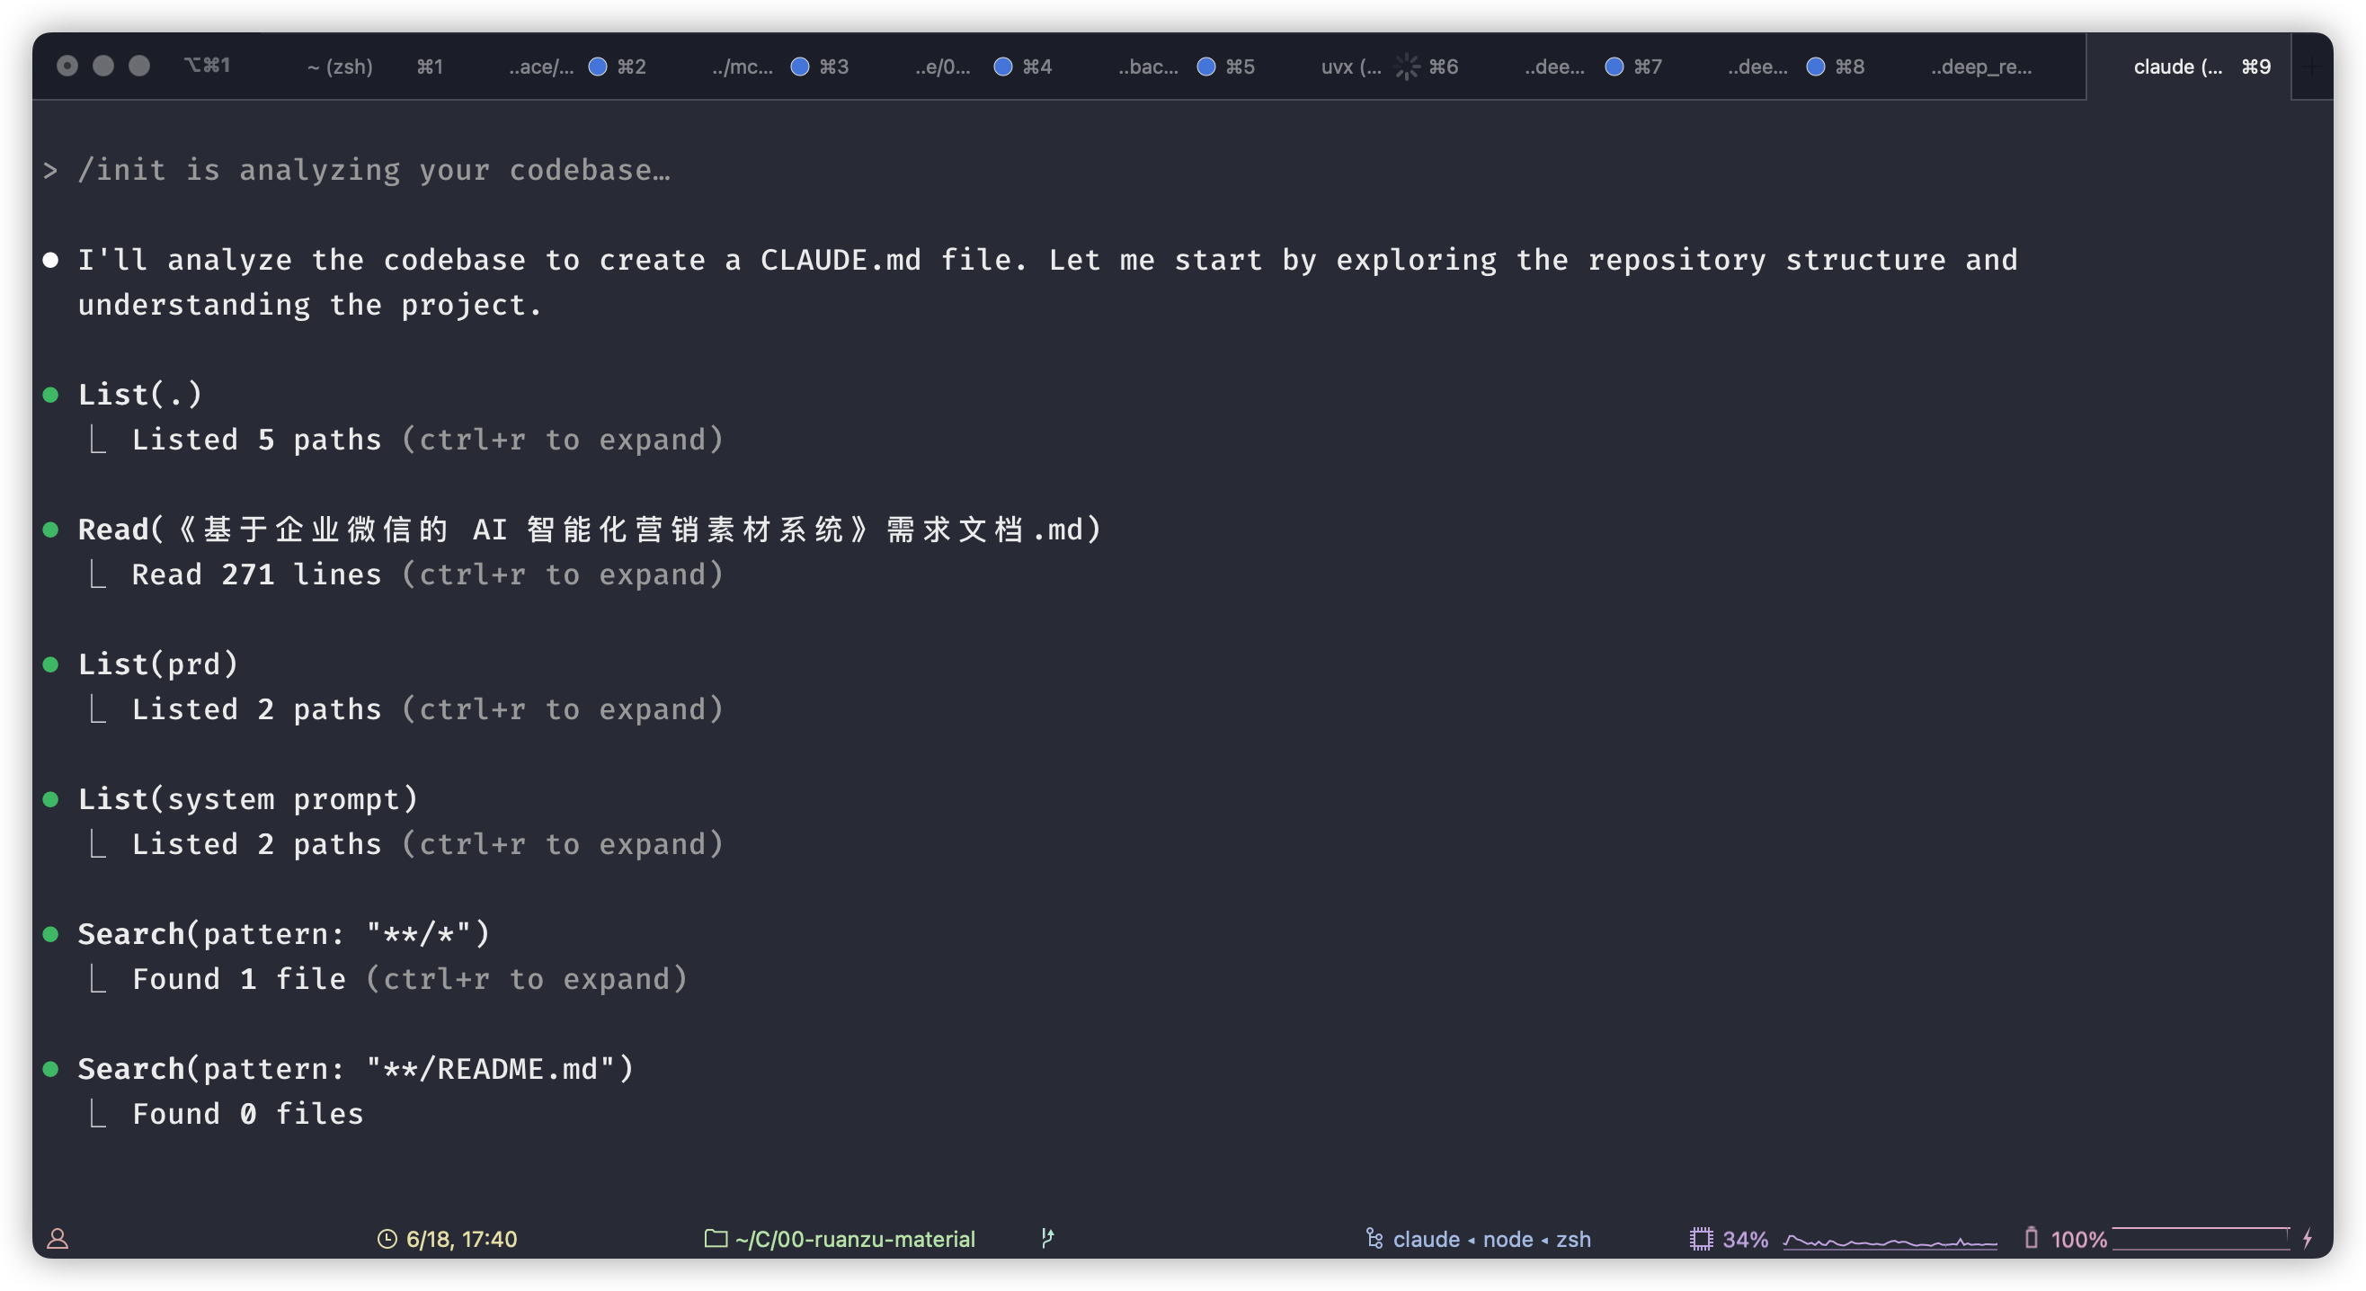Click the folder icon beside ~/C/00-ruanzu-material
The image size is (2366, 1291).
click(x=716, y=1238)
